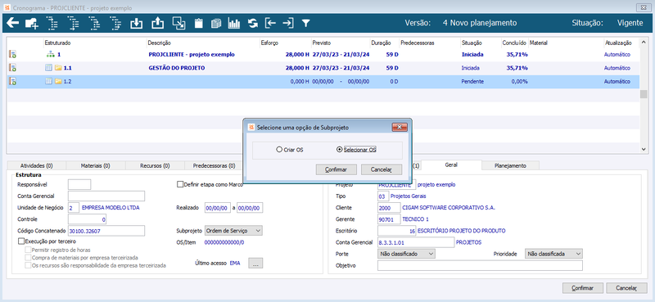Click the Objetivo text input field

480,266
